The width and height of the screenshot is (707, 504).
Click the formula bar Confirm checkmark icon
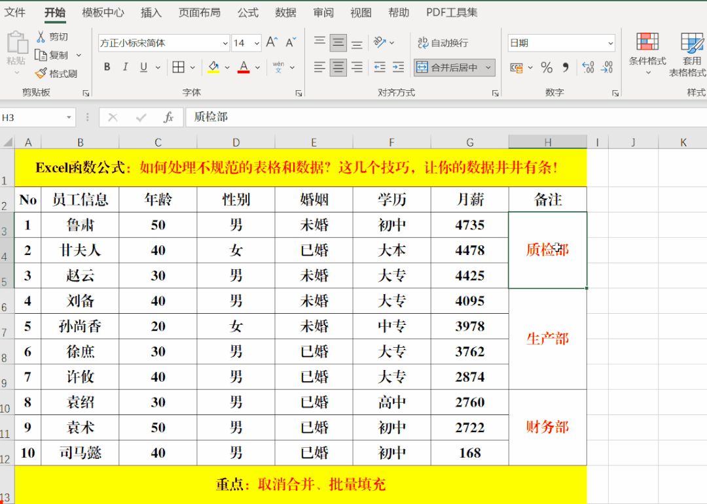(141, 118)
